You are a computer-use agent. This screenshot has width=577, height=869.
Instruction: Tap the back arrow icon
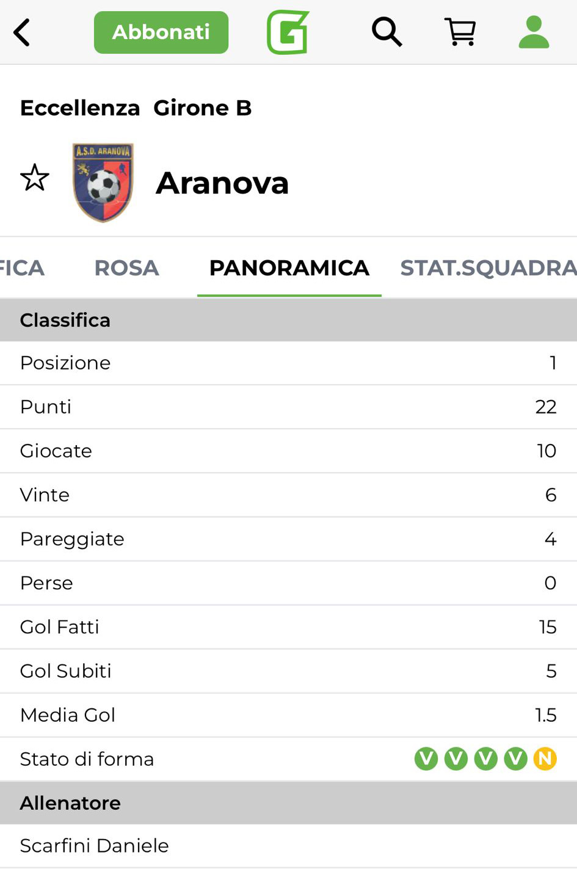22,32
